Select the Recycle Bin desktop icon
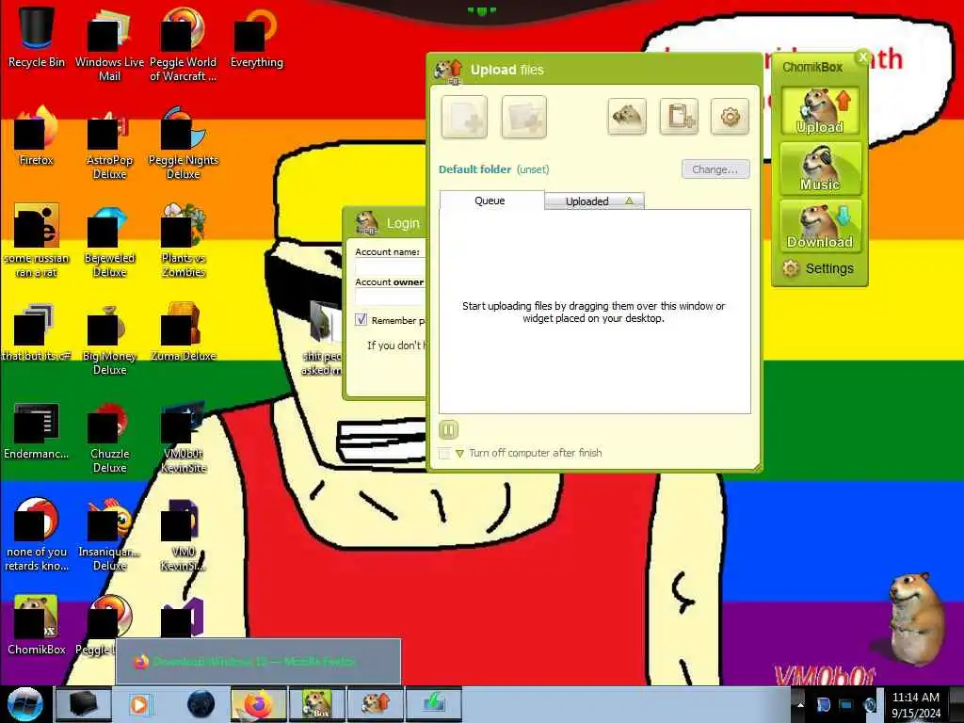 pos(37,37)
